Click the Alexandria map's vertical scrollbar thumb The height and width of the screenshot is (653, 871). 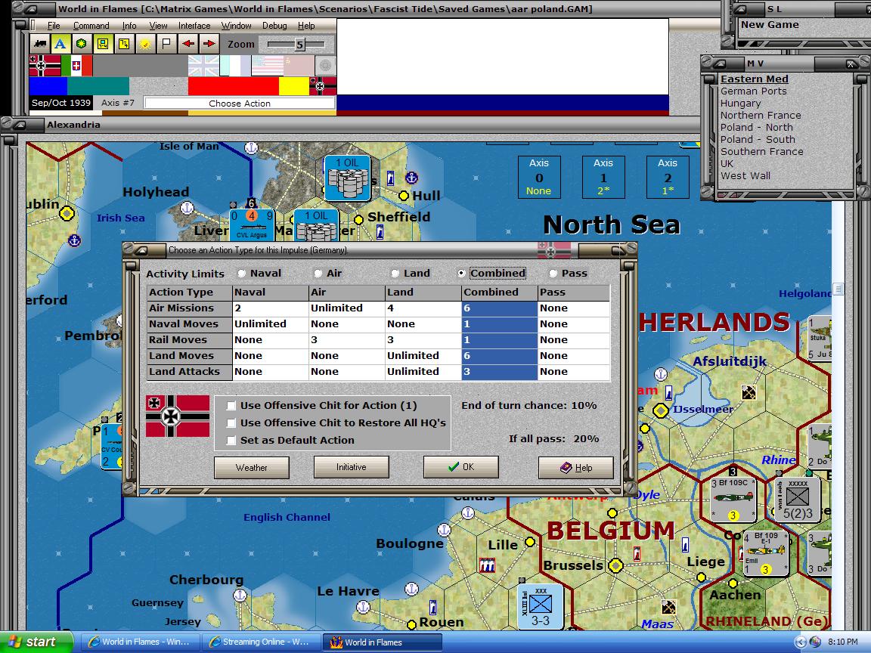pyautogui.click(x=838, y=289)
